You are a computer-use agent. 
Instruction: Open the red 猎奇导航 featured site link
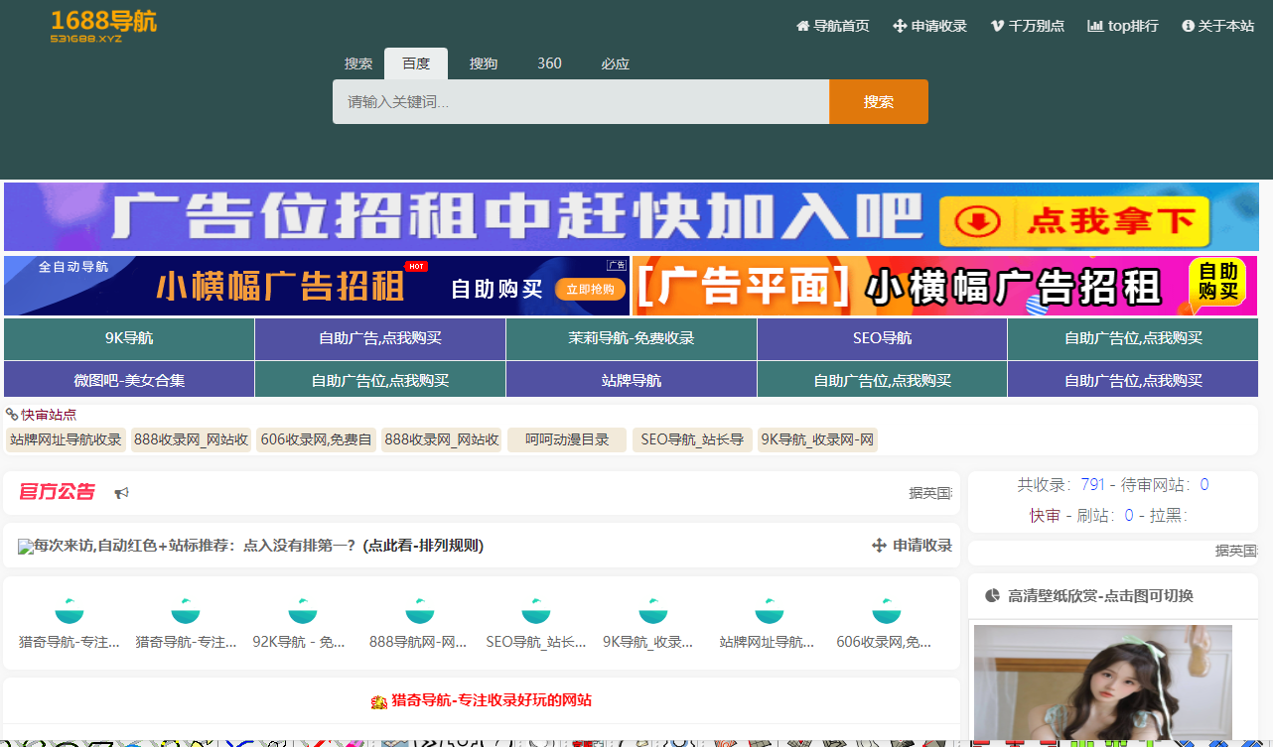pyautogui.click(x=492, y=700)
